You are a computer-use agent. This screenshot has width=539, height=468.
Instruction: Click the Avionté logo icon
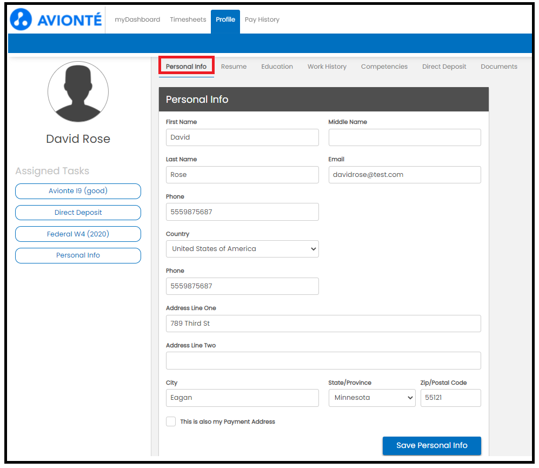pos(21,19)
